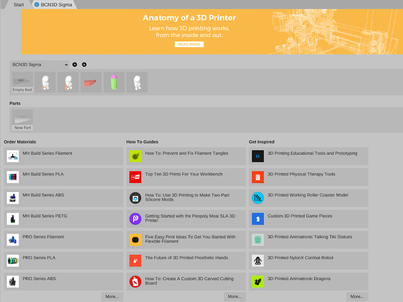The height and width of the screenshot is (302, 403).
Task: Open '3D Printing Educational Tools and Prototyping'
Action: (x=312, y=153)
